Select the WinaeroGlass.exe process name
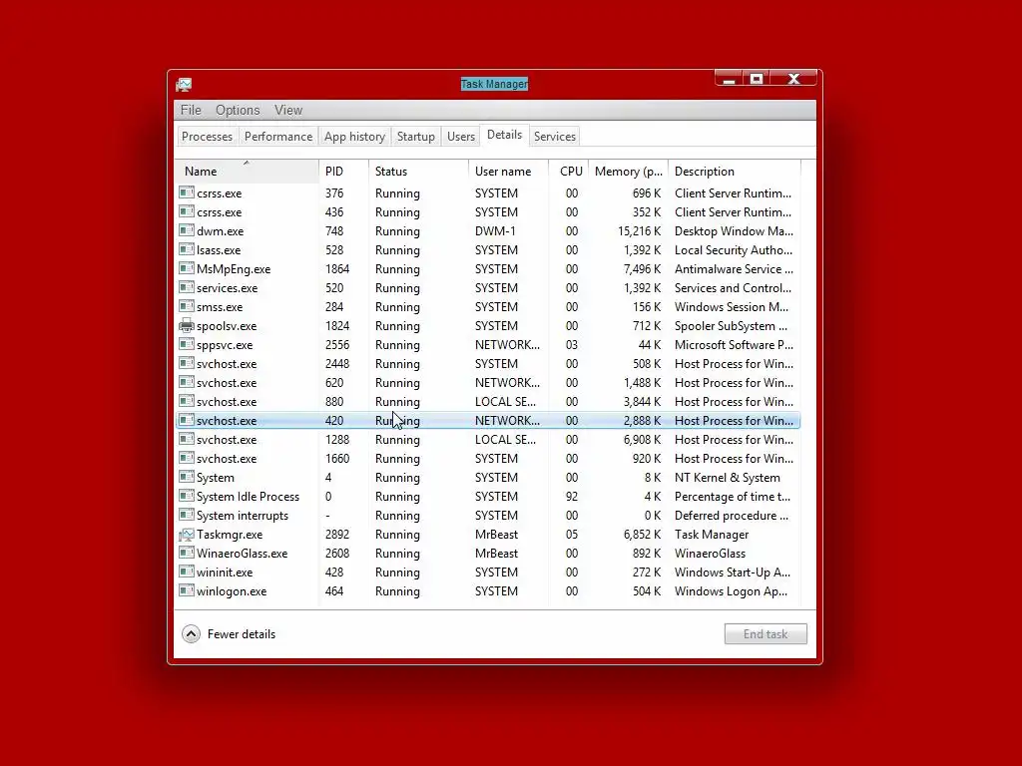The width and height of the screenshot is (1022, 766). coord(242,553)
